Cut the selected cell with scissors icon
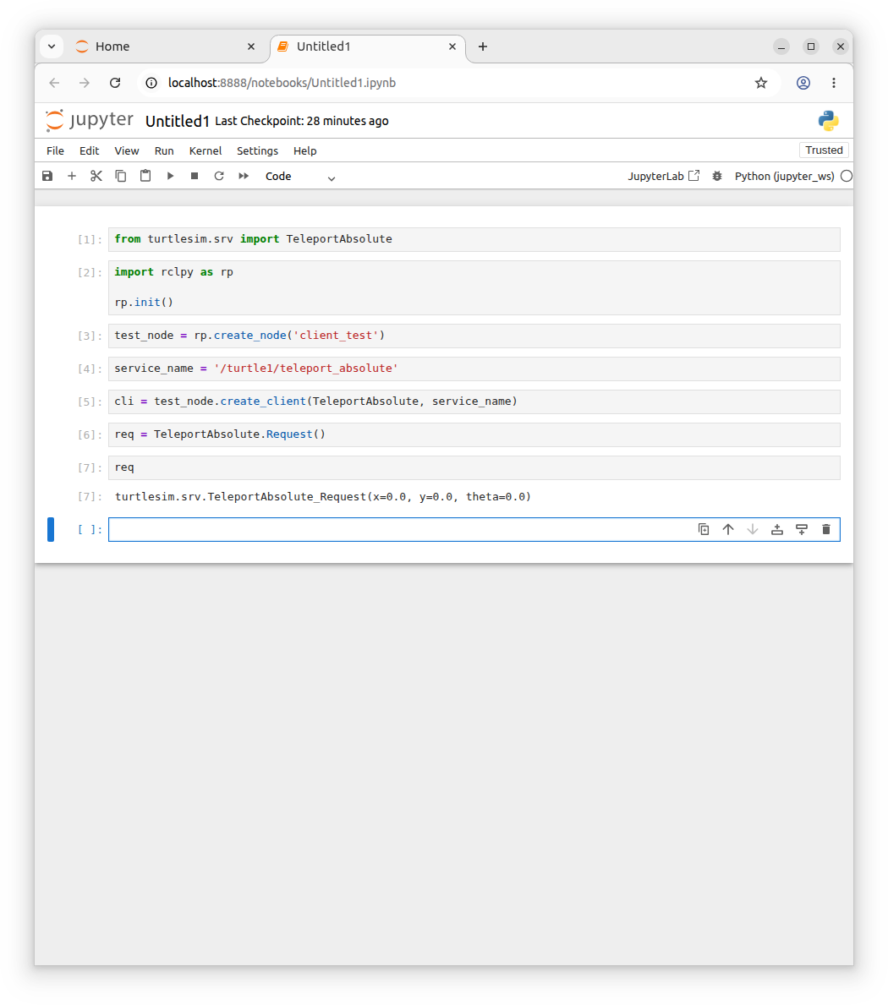 (96, 176)
